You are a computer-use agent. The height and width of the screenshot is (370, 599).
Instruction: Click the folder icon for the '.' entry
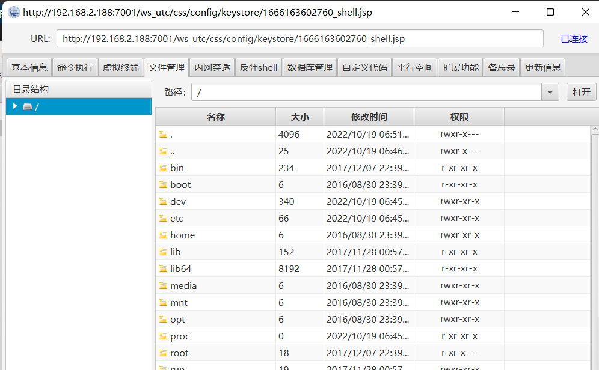[x=163, y=135]
